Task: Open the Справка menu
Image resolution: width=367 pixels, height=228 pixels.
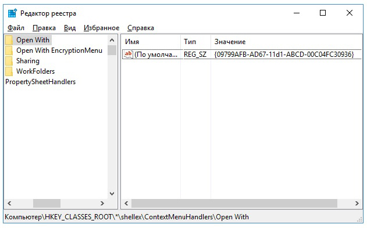Action: click(141, 28)
